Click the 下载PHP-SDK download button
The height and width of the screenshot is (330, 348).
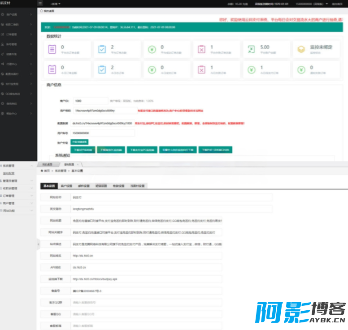tap(215, 150)
